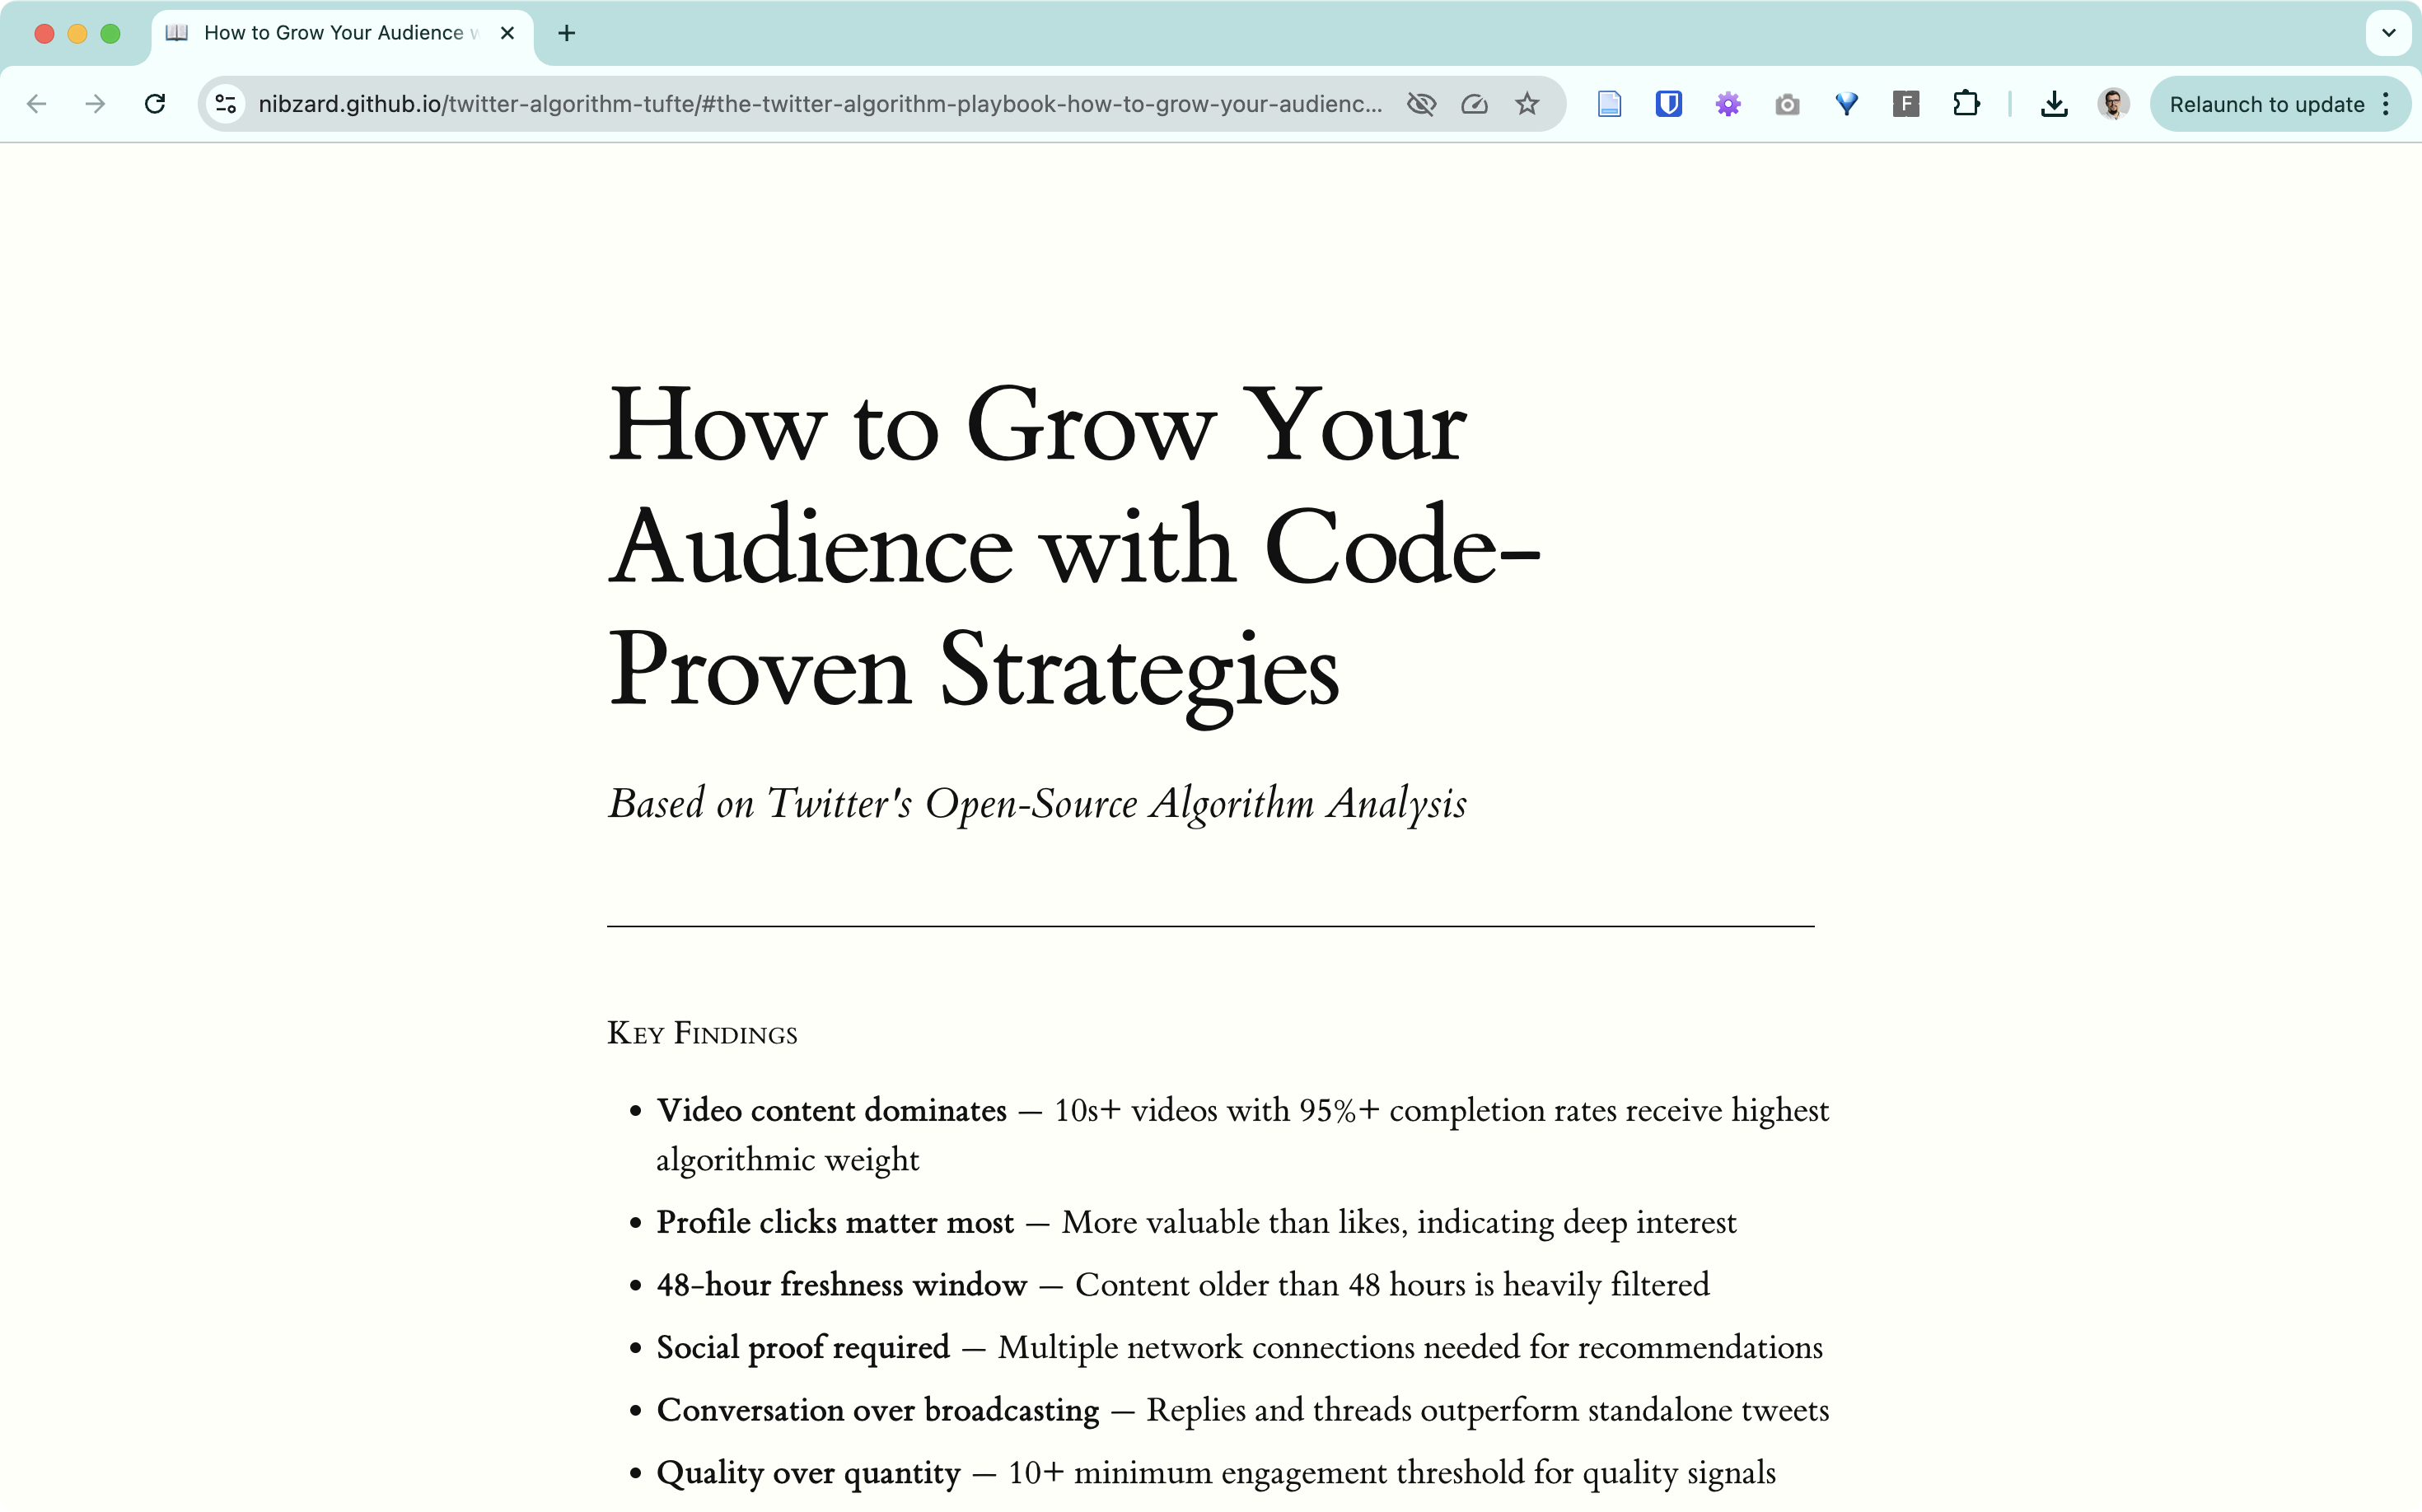The height and width of the screenshot is (1512, 2422).
Task: Open the purple gear extension
Action: (x=1728, y=103)
